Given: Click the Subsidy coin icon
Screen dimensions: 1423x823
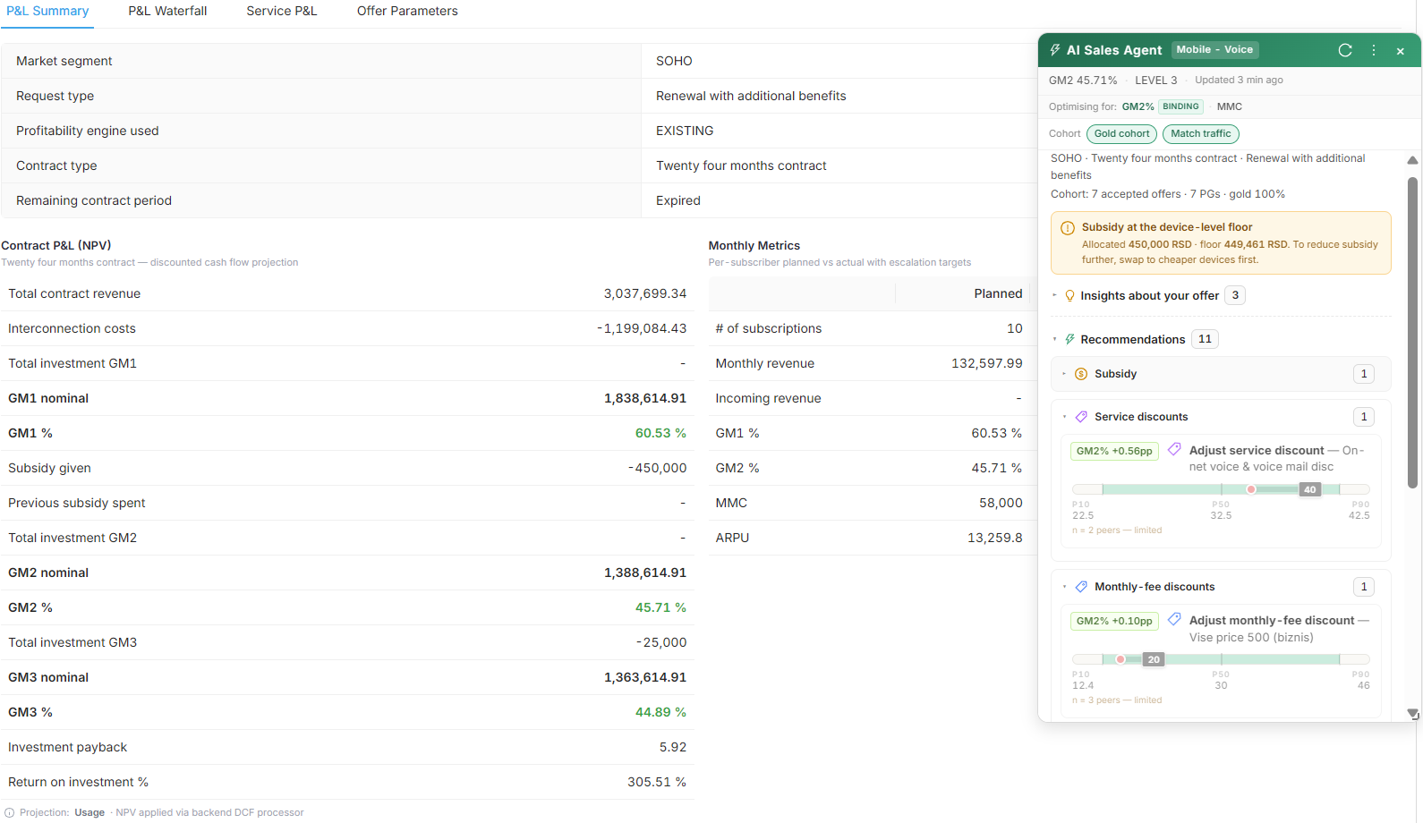Looking at the screenshot, I should 1081,374.
